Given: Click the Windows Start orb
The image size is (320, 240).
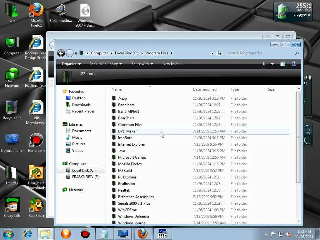Looking at the screenshot, I should point(8,234).
